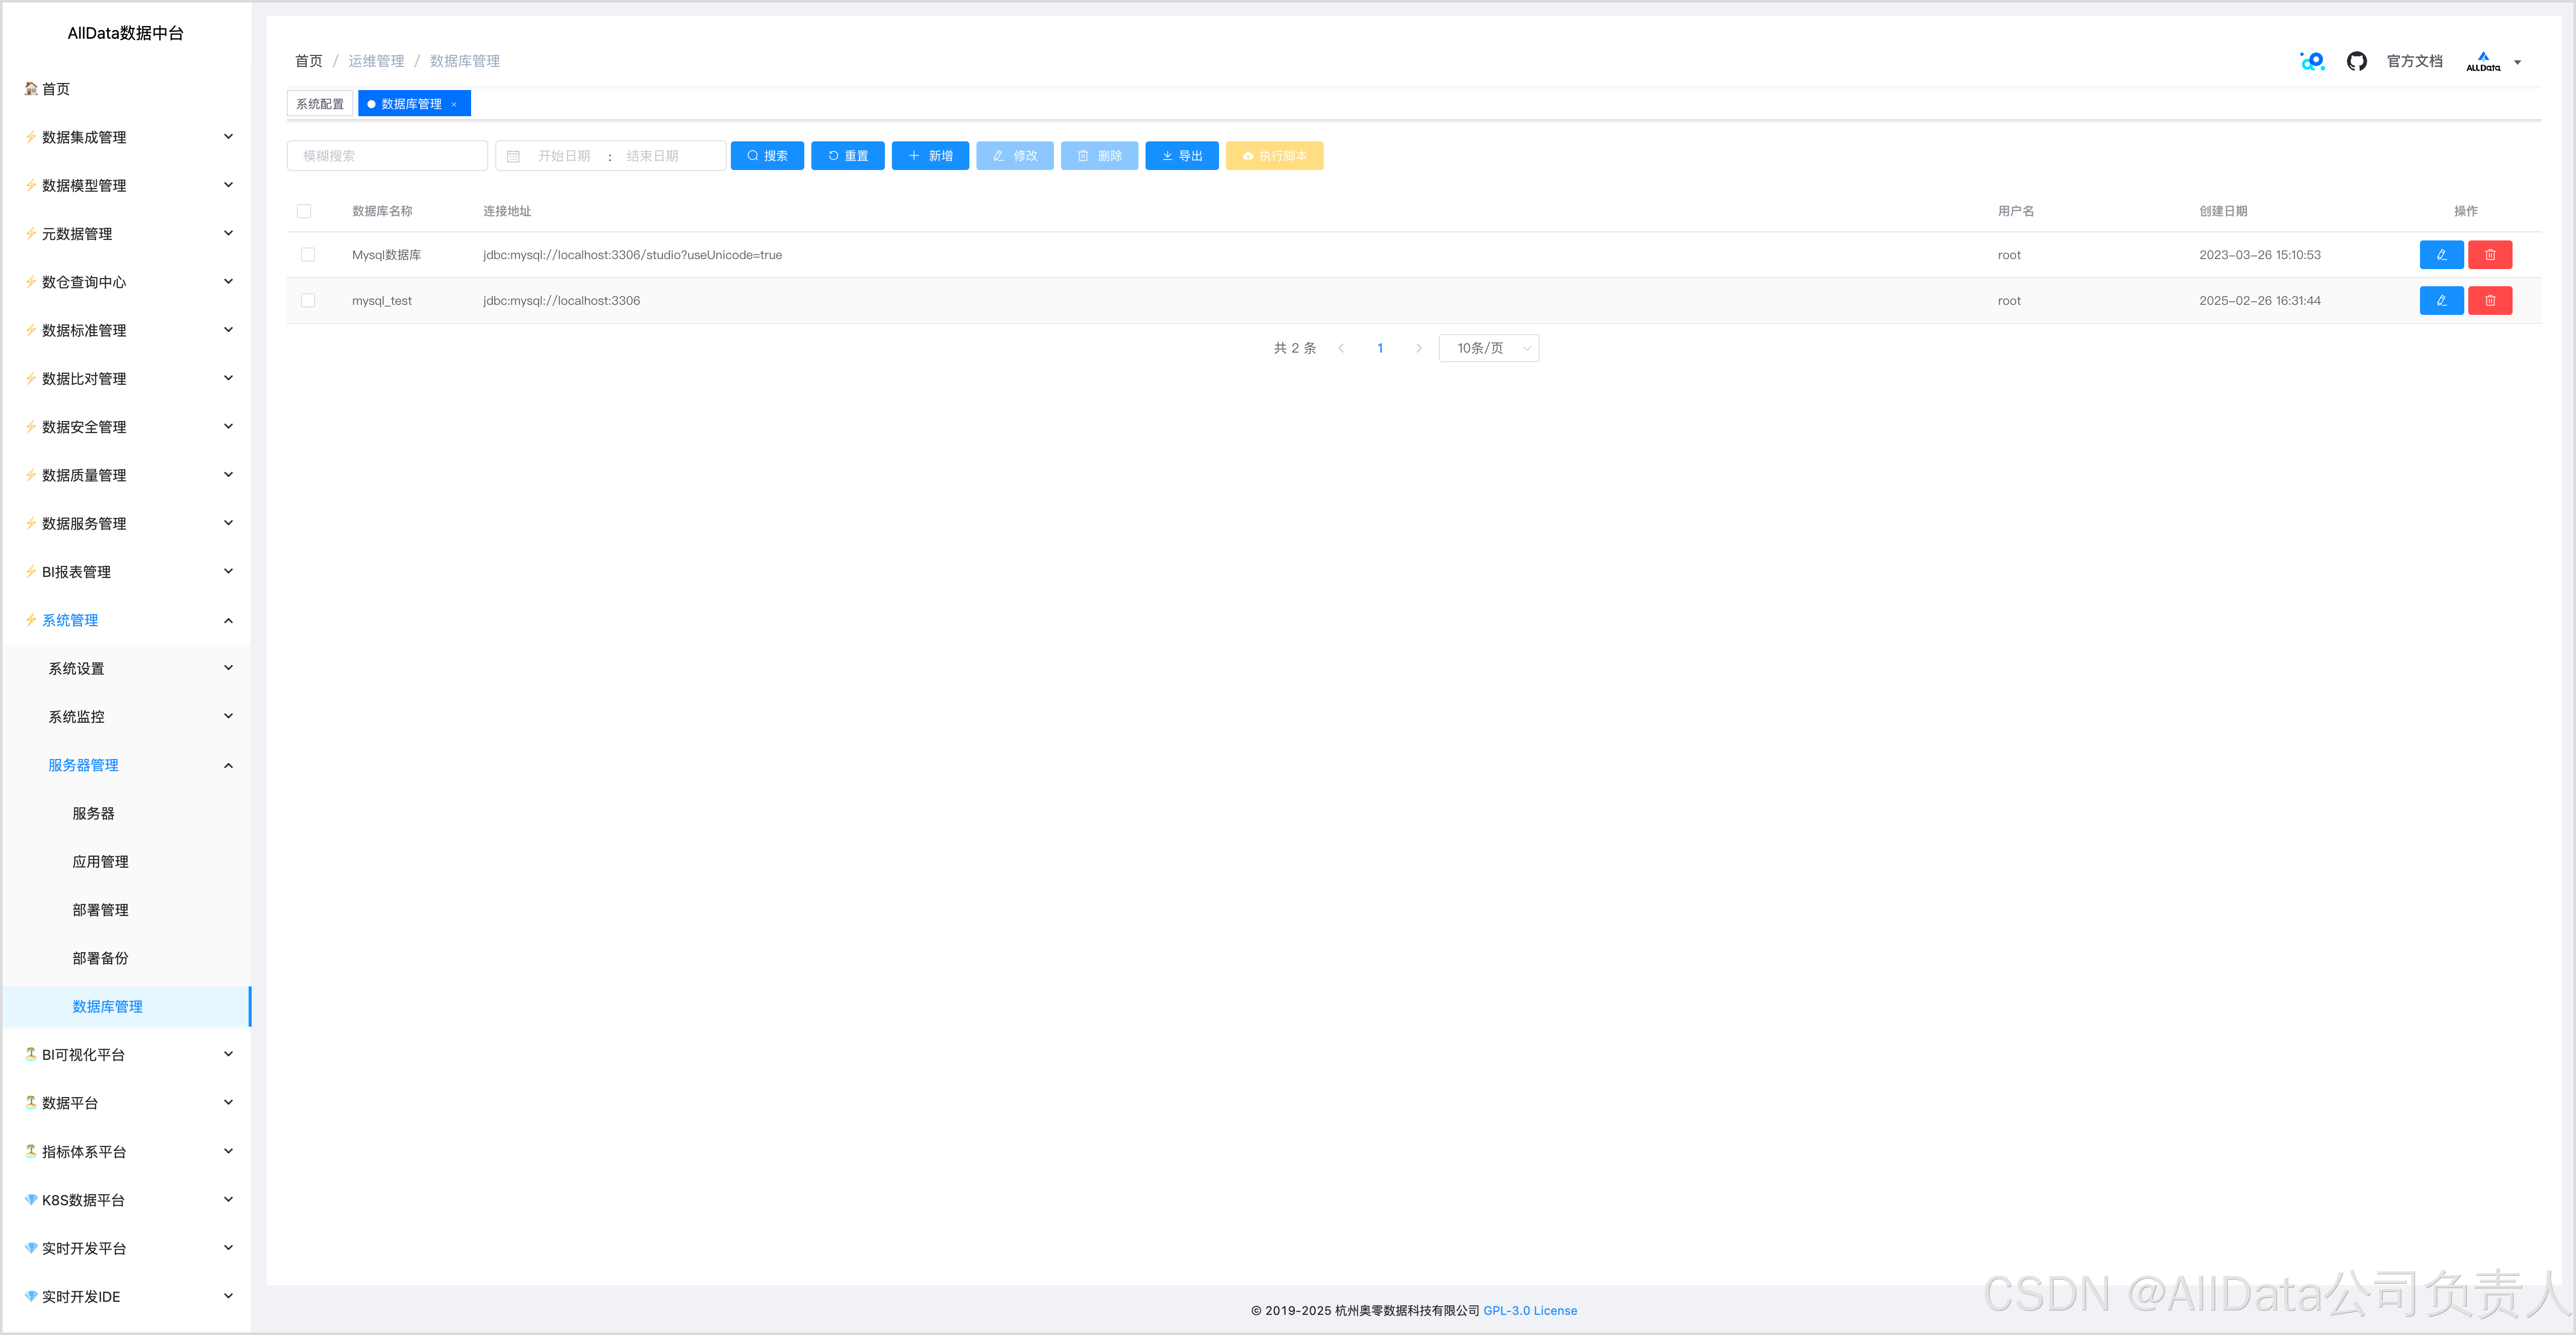Screen dimensions: 2576x1335
Task: Open the GitHub repository icon
Action: 2356,62
